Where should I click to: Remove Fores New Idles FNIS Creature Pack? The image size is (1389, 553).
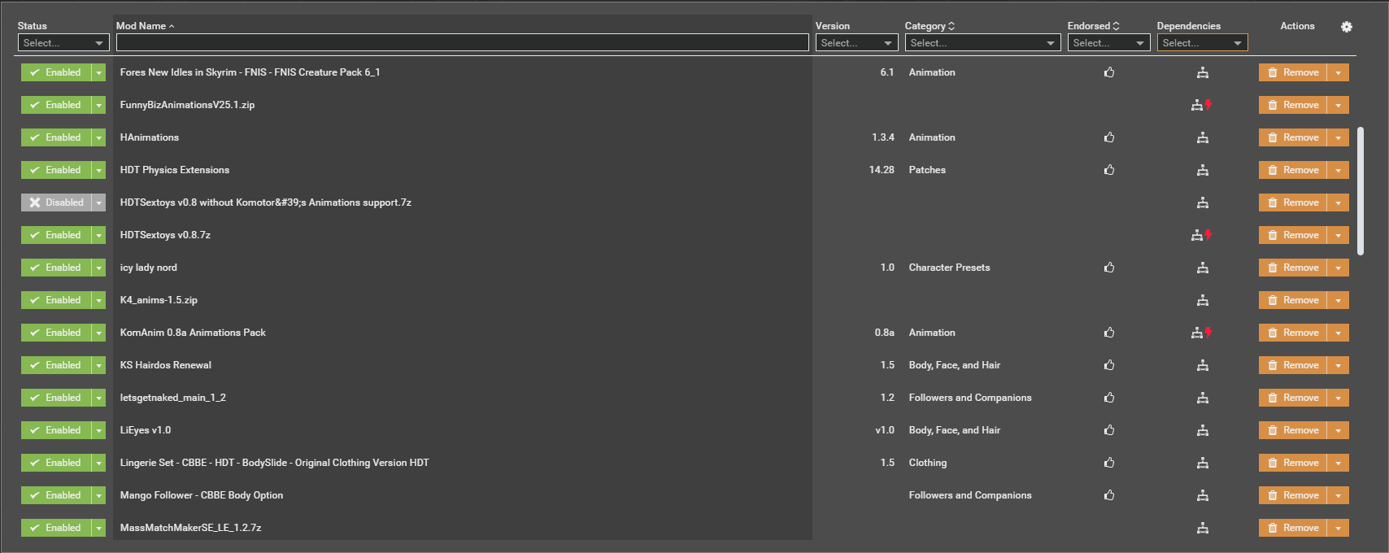[1293, 72]
